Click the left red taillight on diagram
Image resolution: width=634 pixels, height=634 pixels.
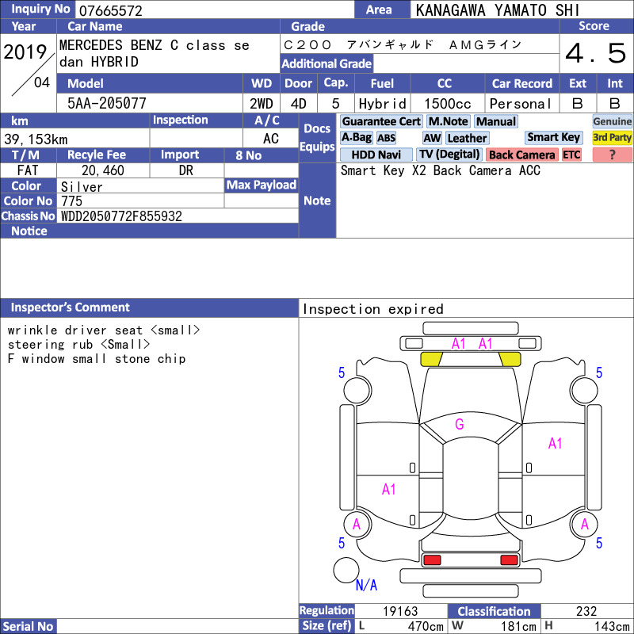[x=432, y=560]
